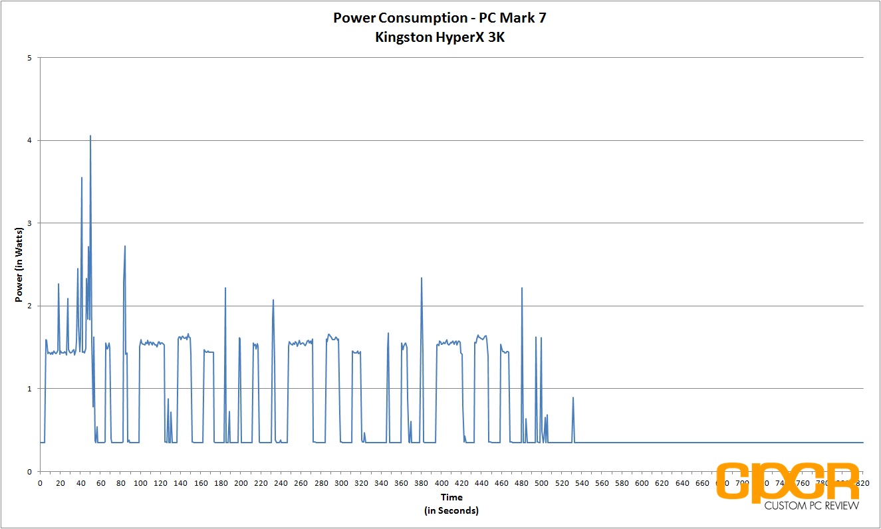Viewport: 881px width, 529px height.
Task: Click the "180" tick label on the time axis
Action: click(221, 483)
